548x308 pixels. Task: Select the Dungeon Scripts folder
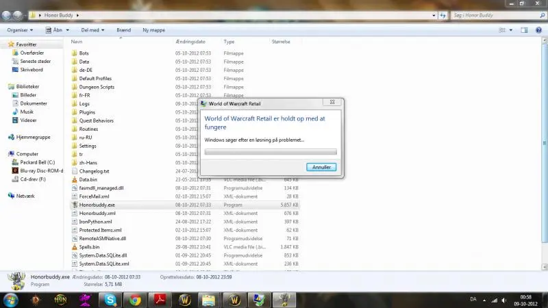point(97,87)
